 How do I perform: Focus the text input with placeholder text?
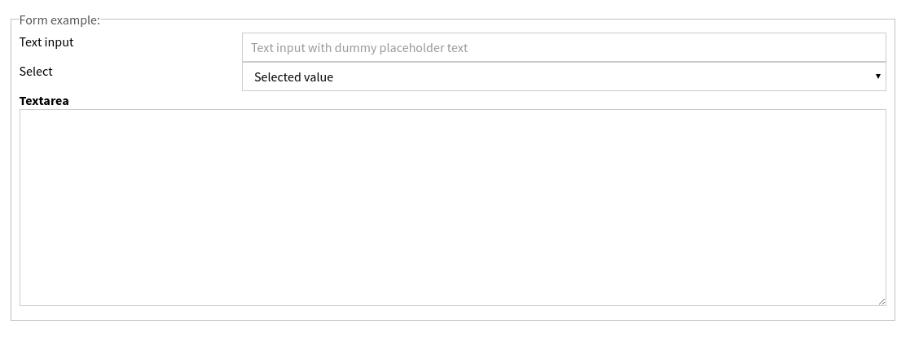coord(563,47)
